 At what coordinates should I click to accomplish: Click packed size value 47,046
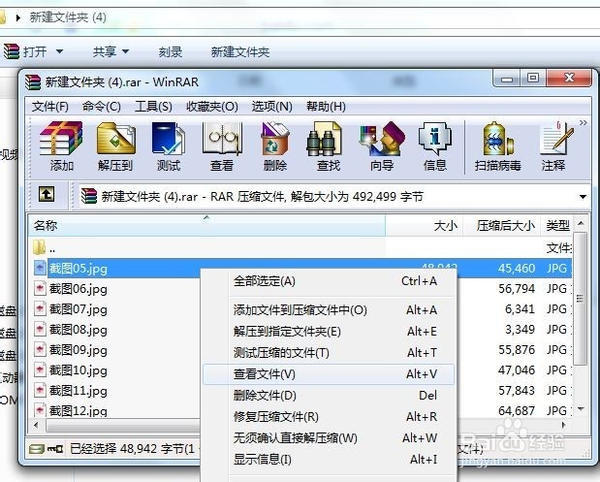pos(517,370)
